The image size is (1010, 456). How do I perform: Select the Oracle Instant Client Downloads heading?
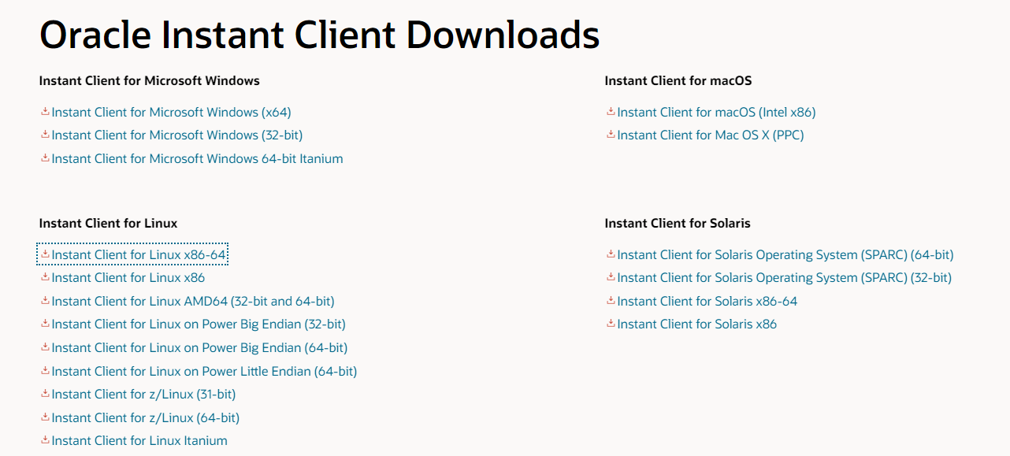coord(320,35)
